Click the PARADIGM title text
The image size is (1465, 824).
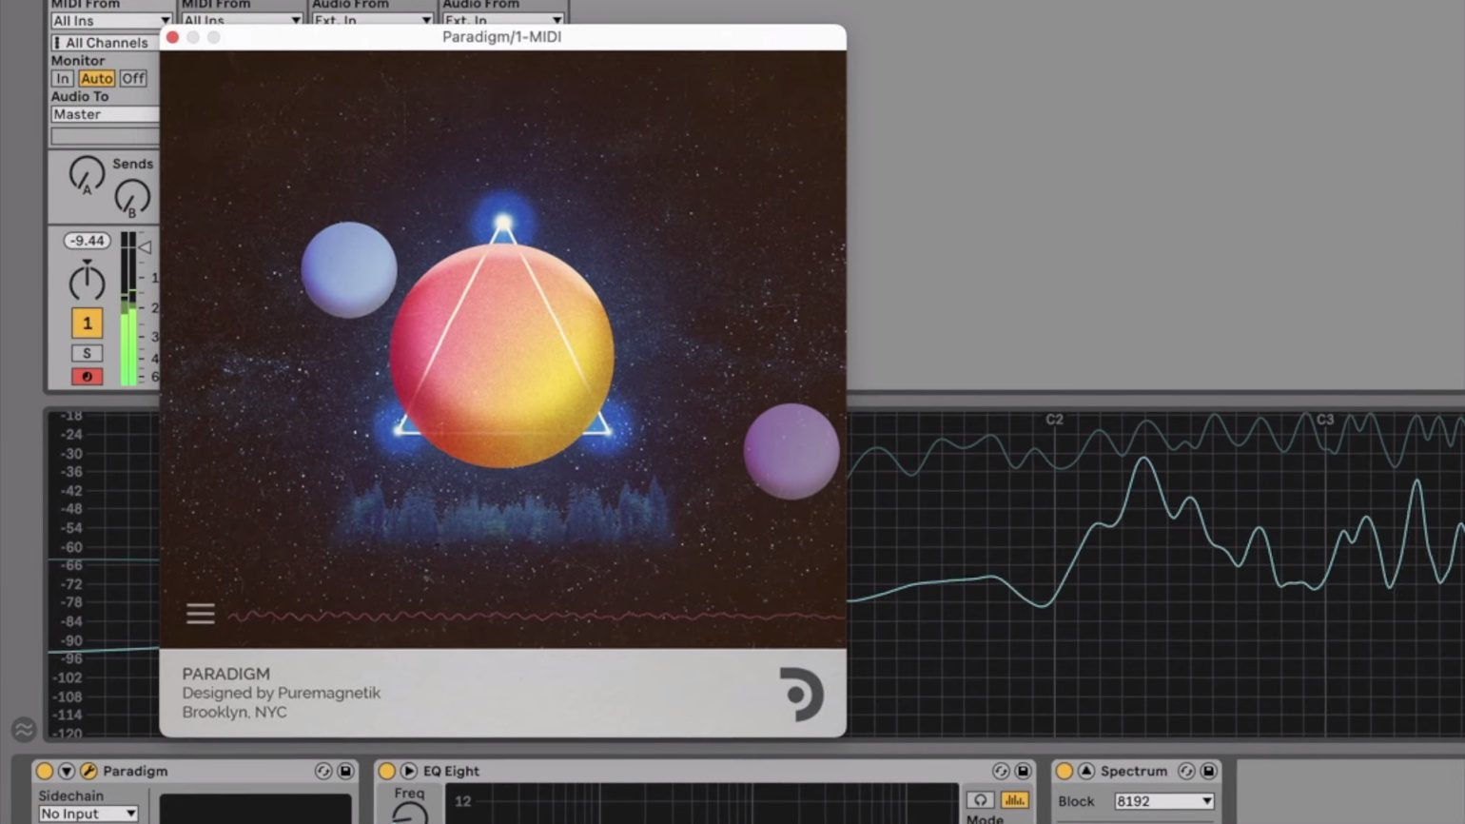226,674
